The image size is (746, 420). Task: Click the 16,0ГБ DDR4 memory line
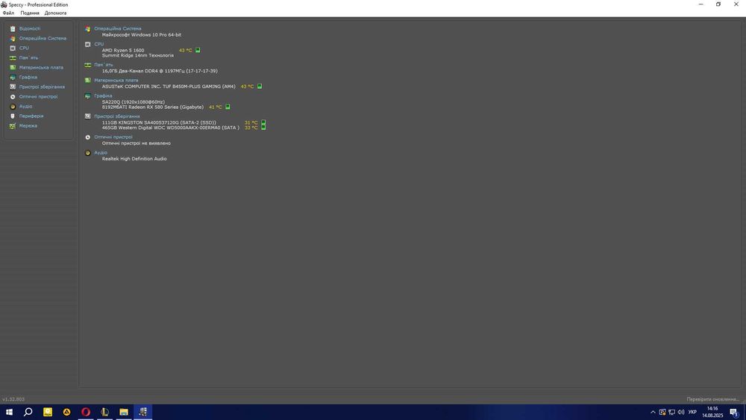(x=160, y=71)
